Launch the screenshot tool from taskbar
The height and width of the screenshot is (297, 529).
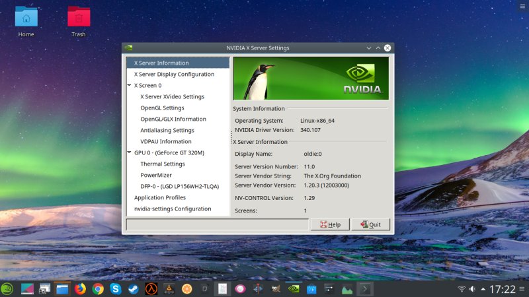point(44,289)
